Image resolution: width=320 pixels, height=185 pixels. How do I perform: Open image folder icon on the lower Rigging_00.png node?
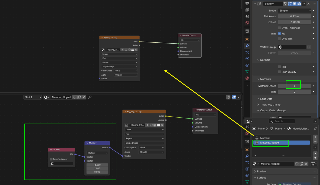[158, 125]
